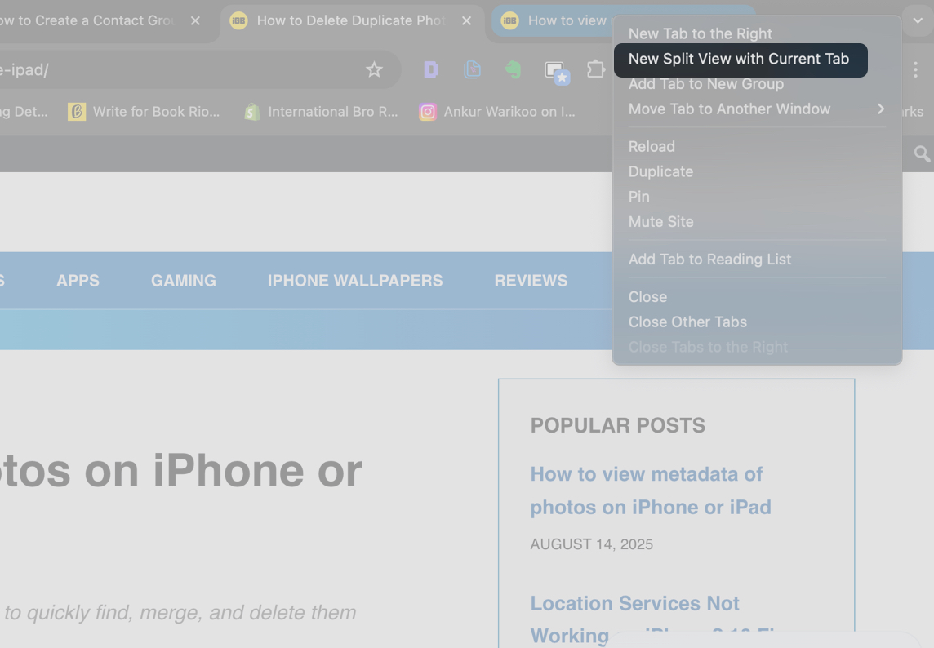Click the purple Dashlane extension icon
The image size is (934, 648).
430,70
